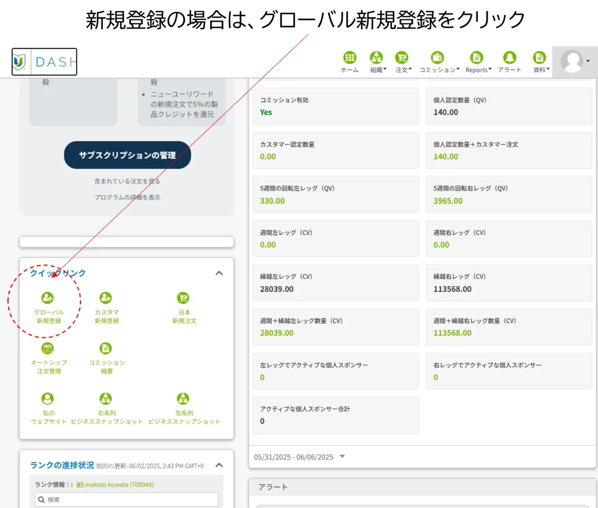Click the アラート panel header

423,487
